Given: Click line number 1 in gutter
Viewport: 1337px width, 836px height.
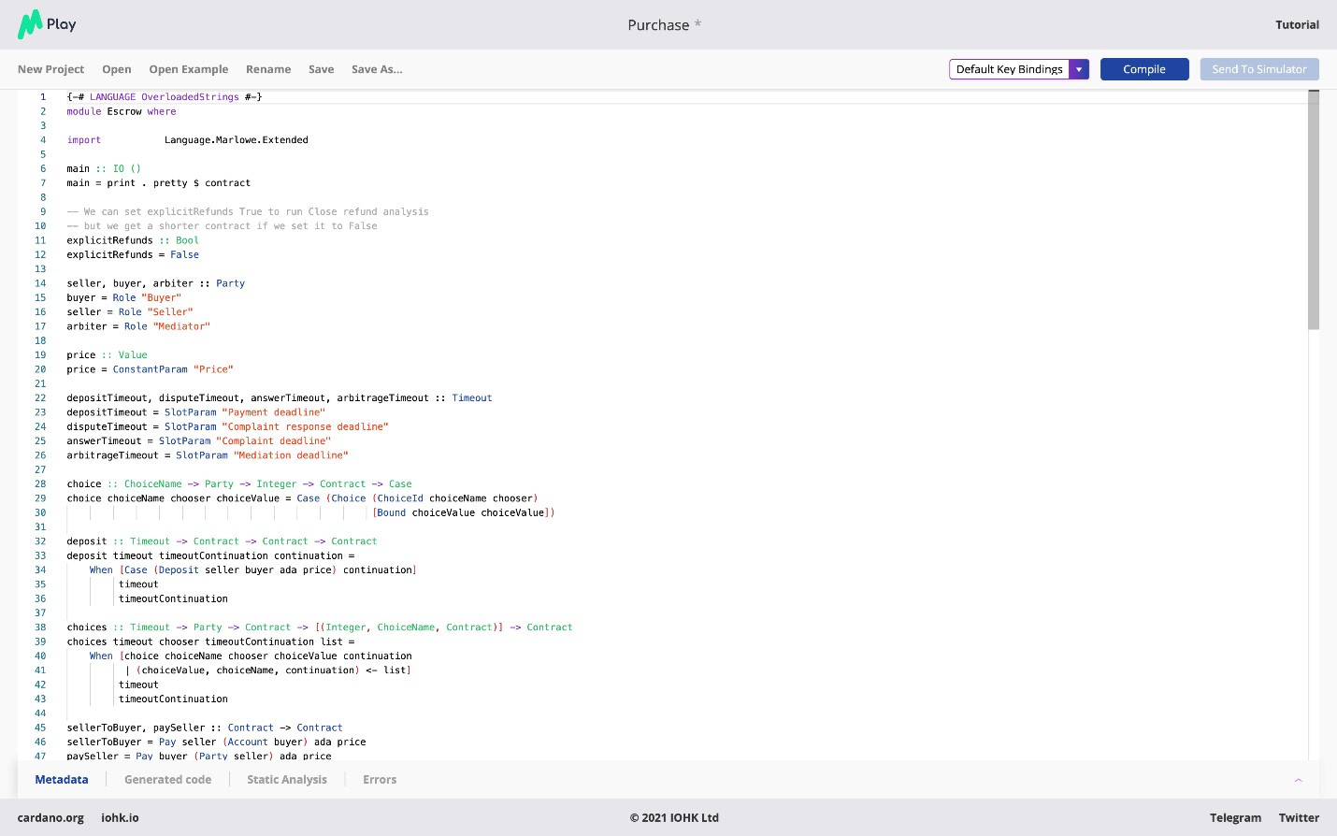Looking at the screenshot, I should (x=43, y=97).
